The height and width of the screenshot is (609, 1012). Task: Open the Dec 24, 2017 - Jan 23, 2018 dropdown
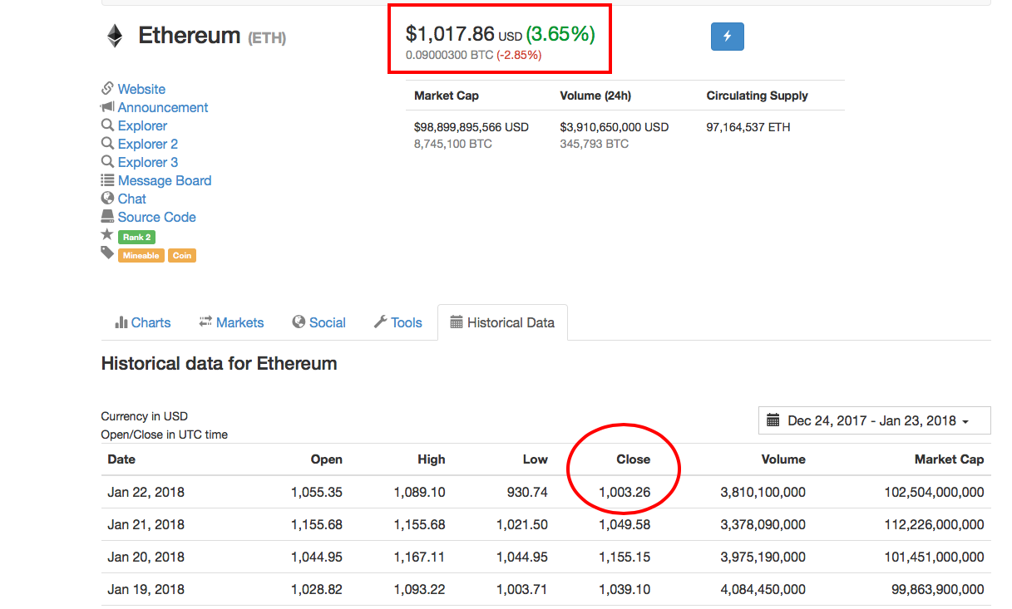tap(875, 420)
